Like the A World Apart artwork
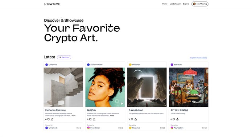This screenshot has height=137, width=252. (132, 119)
